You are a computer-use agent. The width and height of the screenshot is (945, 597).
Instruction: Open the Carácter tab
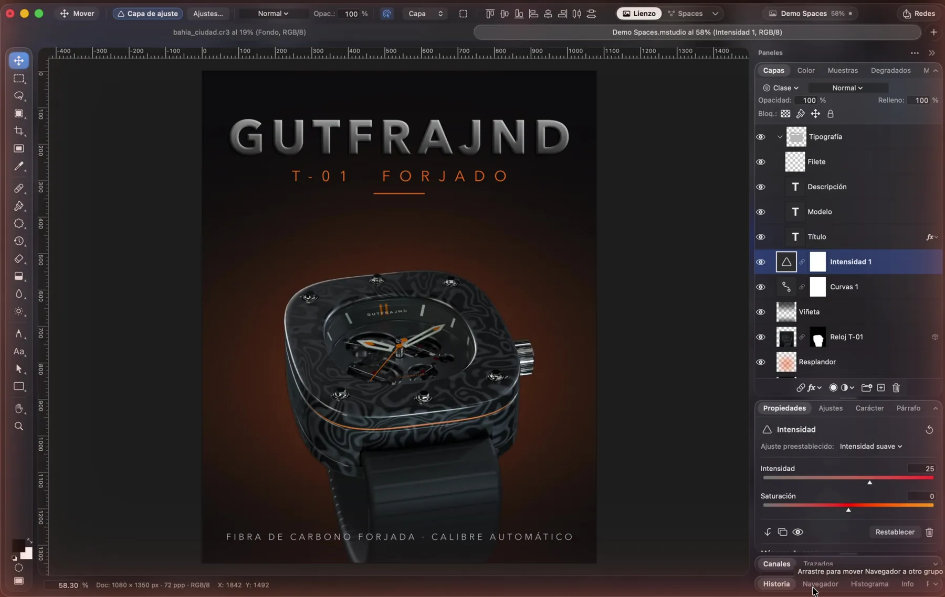[x=869, y=408]
